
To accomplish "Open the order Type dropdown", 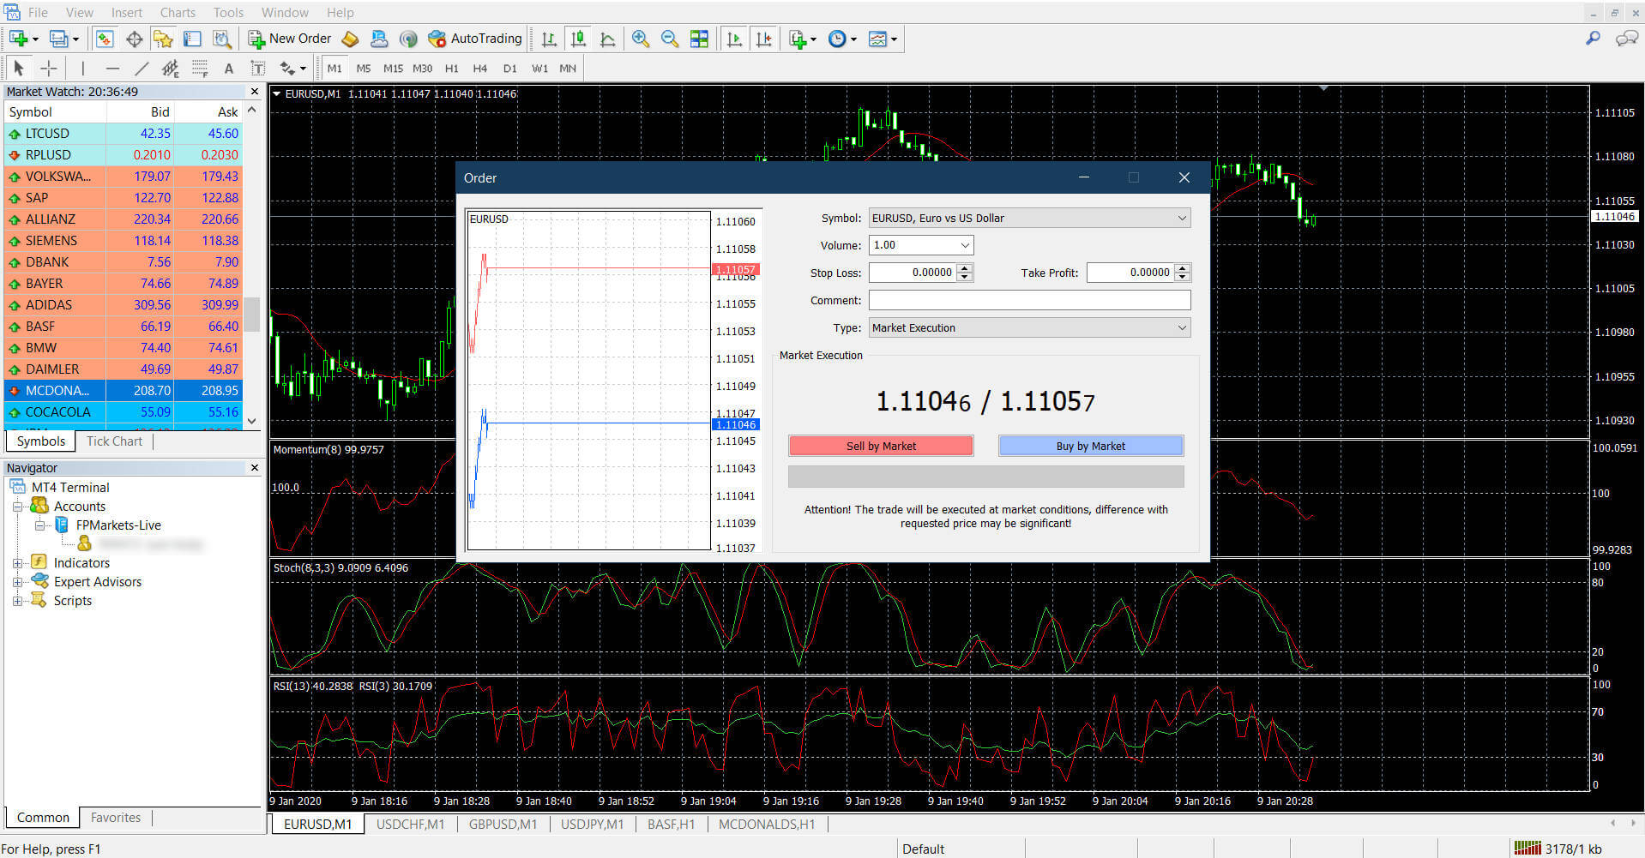I will click(x=1029, y=327).
